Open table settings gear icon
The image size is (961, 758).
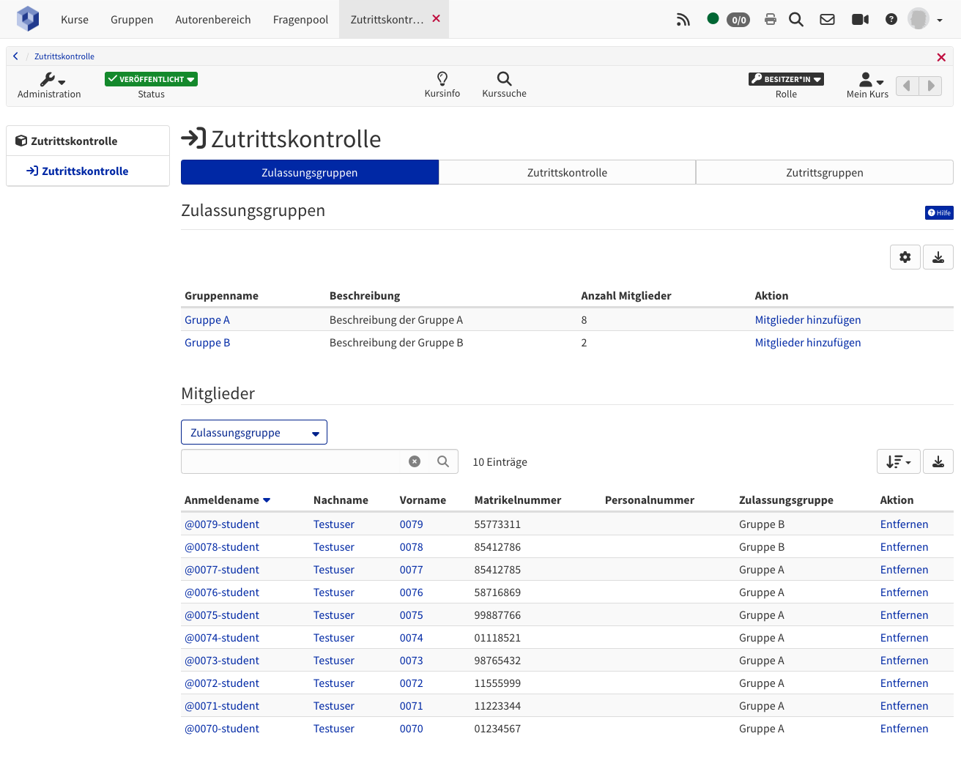tap(905, 257)
